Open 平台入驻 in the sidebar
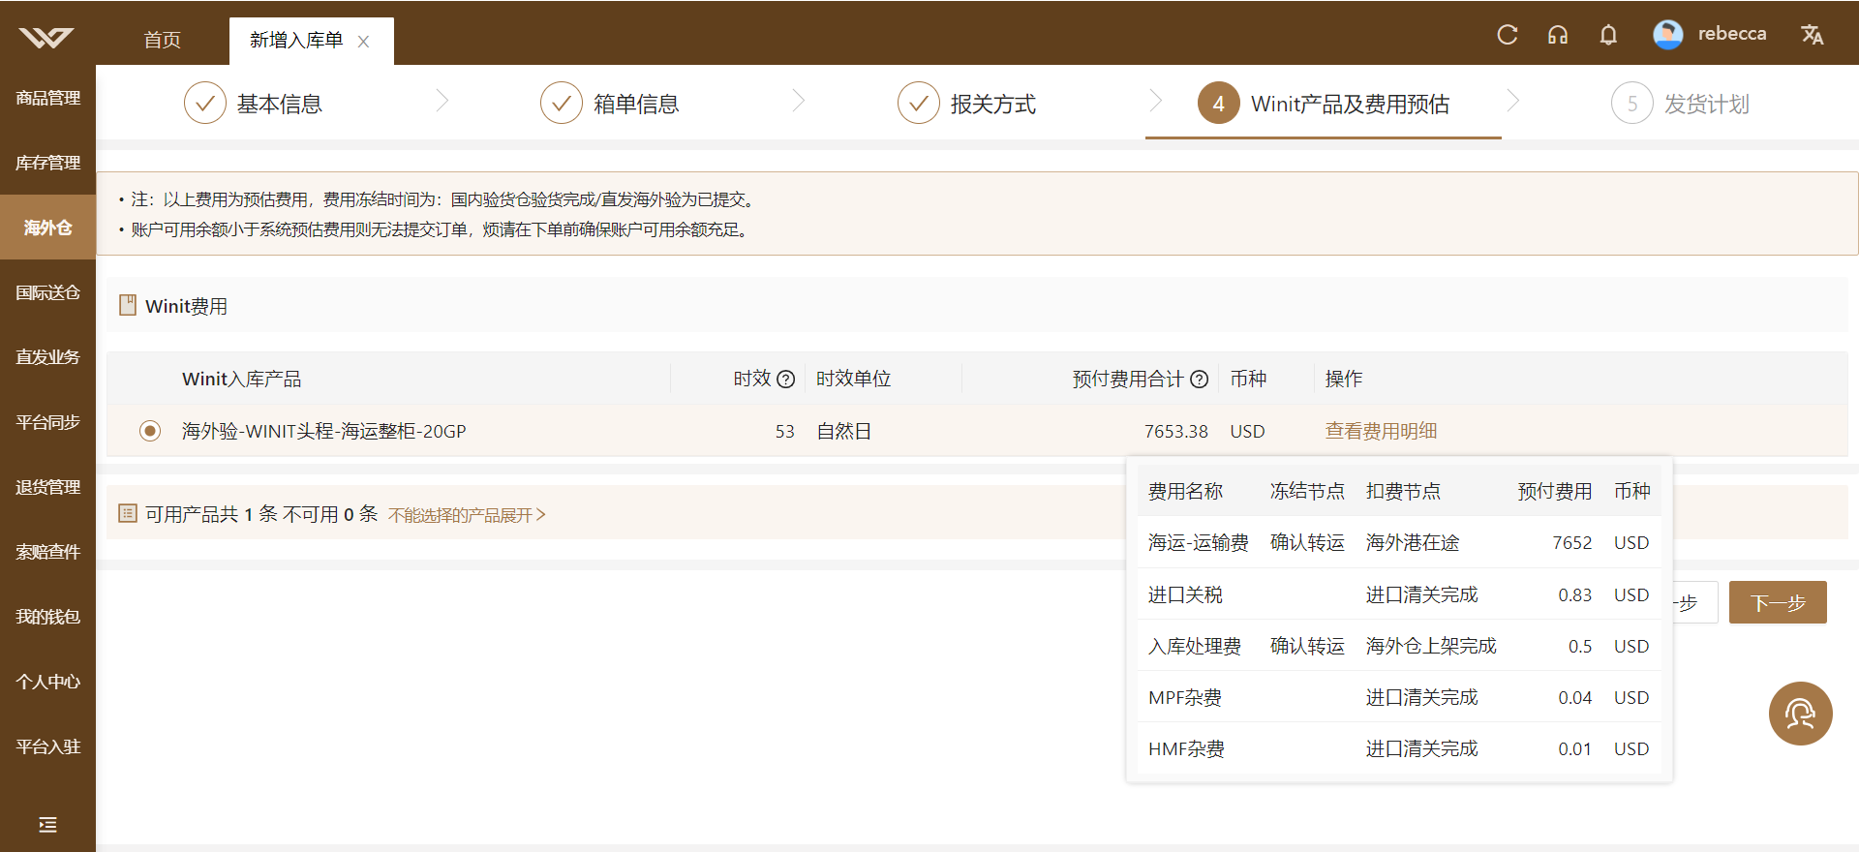This screenshot has height=852, width=1859. pyautogui.click(x=47, y=746)
